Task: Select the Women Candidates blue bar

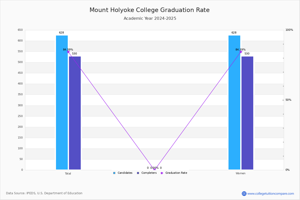Action: coord(234,102)
